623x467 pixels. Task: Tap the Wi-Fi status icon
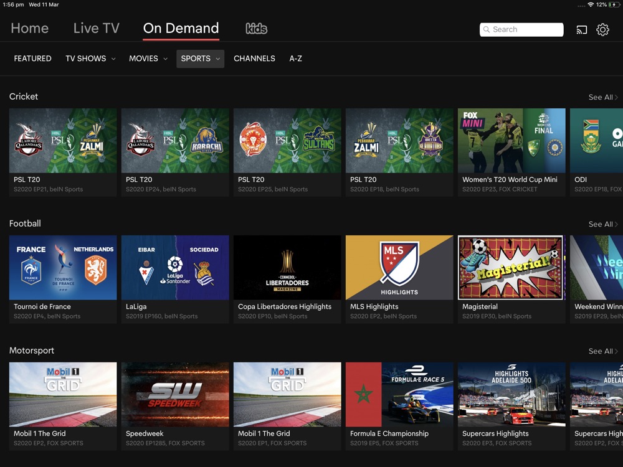tap(591, 5)
